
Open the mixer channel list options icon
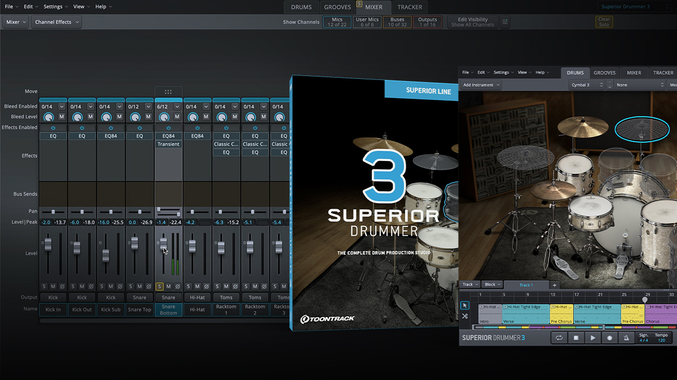(505, 22)
